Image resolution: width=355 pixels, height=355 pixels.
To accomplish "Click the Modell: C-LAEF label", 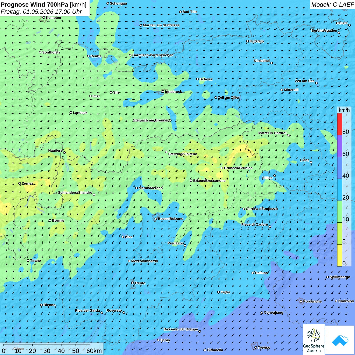I will point(332,5).
